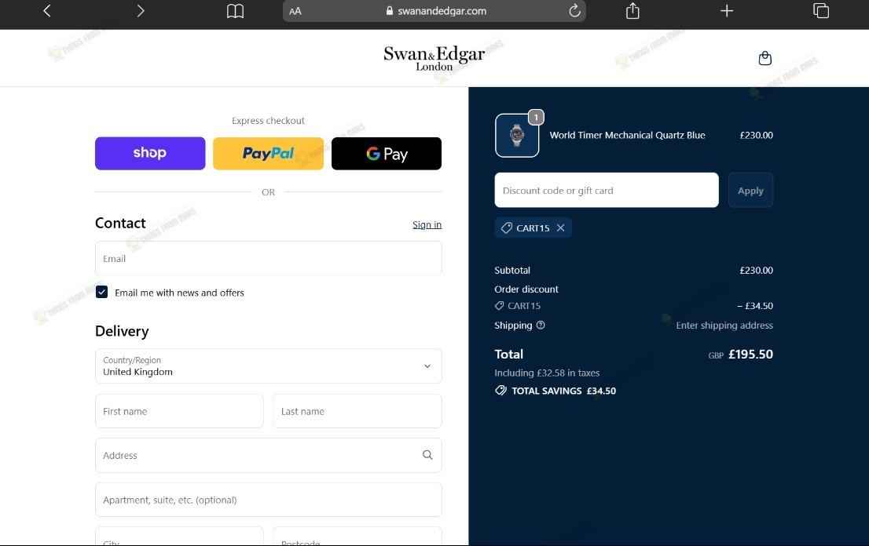This screenshot has width=869, height=546.
Task: Click the World Timer Mechanical Quartz Blue title
Action: 627,135
